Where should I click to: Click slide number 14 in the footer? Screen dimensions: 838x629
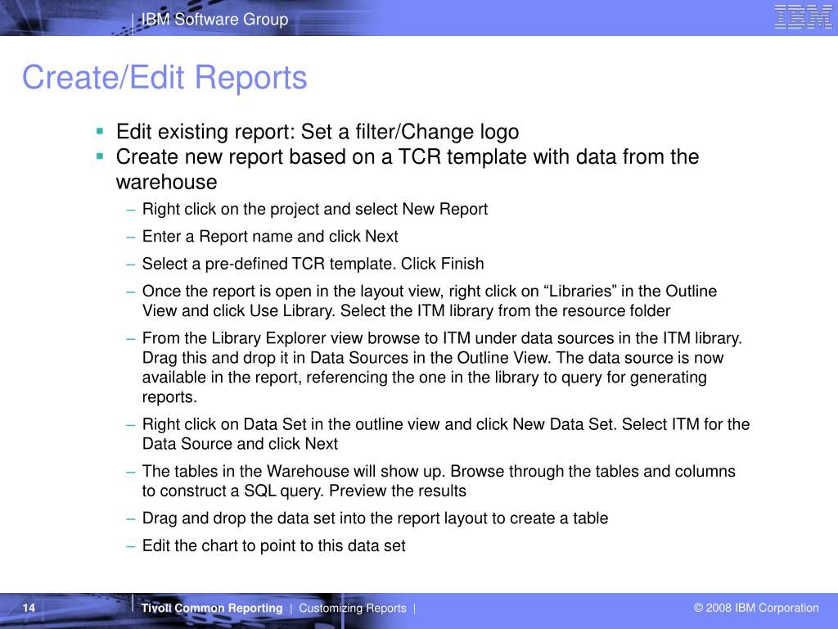click(x=29, y=609)
